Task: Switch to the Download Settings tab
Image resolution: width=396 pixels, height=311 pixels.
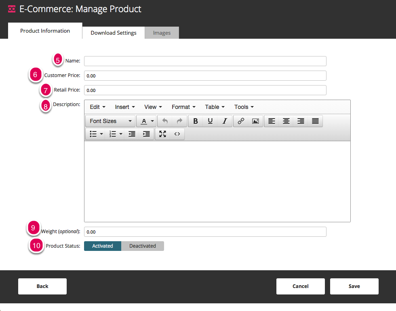Action: (x=114, y=33)
